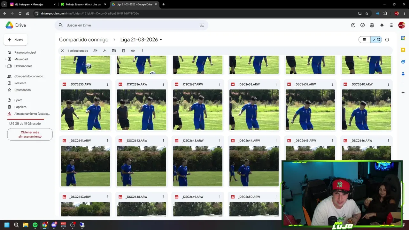Open more options for _DSC2635.ARW

[107, 84]
